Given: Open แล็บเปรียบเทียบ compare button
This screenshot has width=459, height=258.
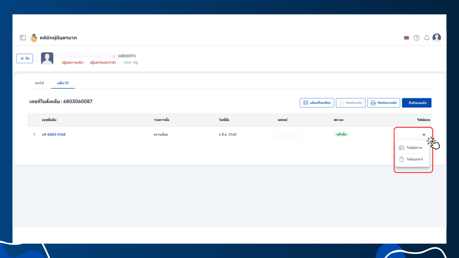Looking at the screenshot, I should pos(317,103).
